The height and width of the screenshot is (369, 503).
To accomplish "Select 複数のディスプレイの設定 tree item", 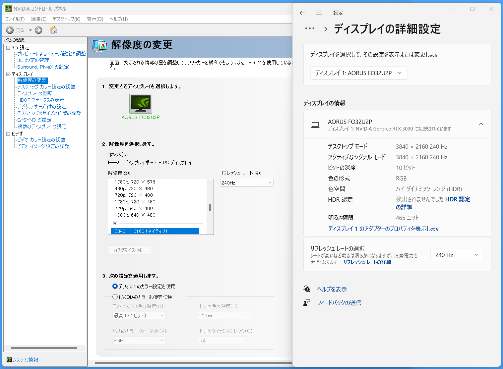I will tap(42, 127).
